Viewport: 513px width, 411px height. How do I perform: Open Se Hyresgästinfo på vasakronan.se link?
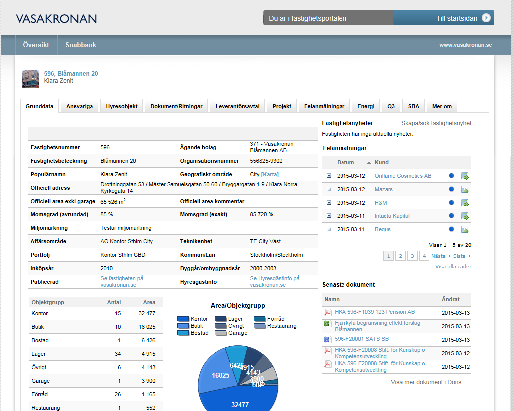click(275, 282)
